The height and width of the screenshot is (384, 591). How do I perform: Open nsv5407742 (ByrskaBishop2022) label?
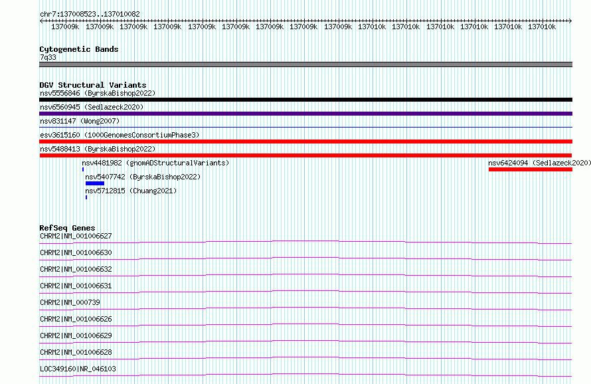tap(143, 177)
